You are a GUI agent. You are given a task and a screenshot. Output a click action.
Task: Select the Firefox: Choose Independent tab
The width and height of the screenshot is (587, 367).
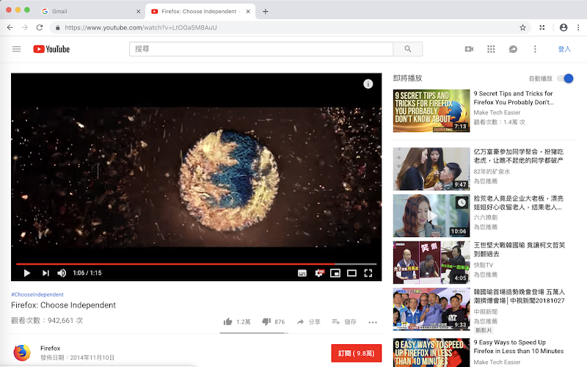tap(200, 11)
